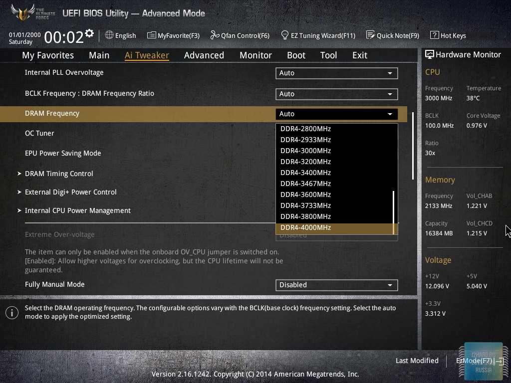Launch EZ Tuning Wizard(F11) lightbulb icon
The width and height of the screenshot is (511, 383).
coord(285,35)
